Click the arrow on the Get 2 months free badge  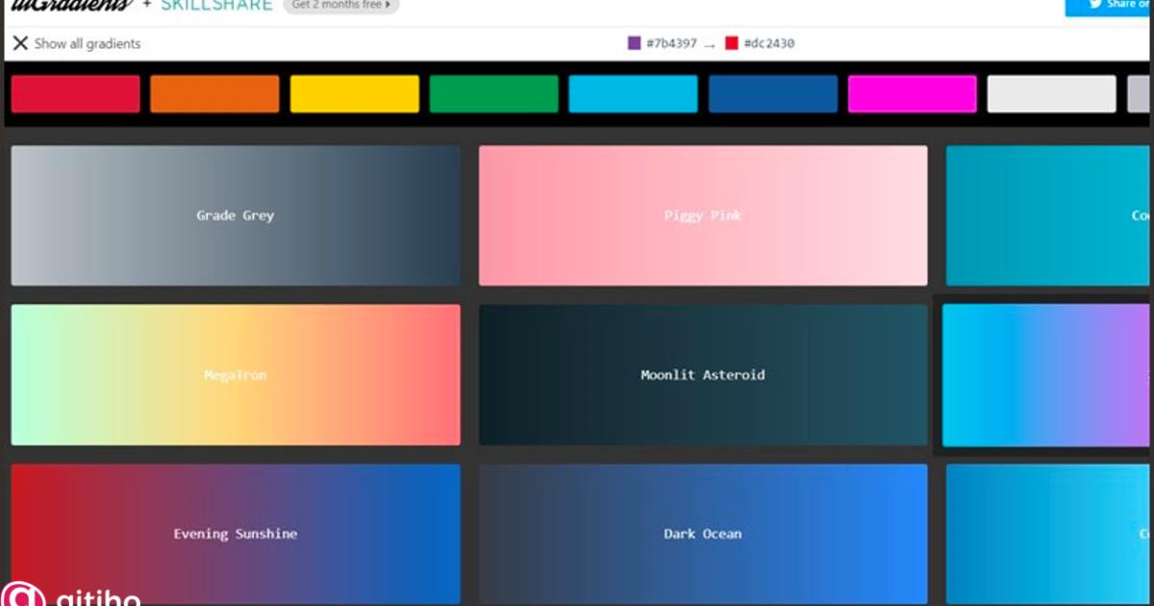coord(389,5)
